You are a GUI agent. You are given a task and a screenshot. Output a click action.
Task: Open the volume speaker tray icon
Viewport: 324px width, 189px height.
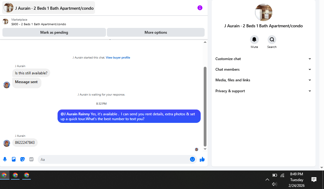pyautogui.click(x=274, y=184)
